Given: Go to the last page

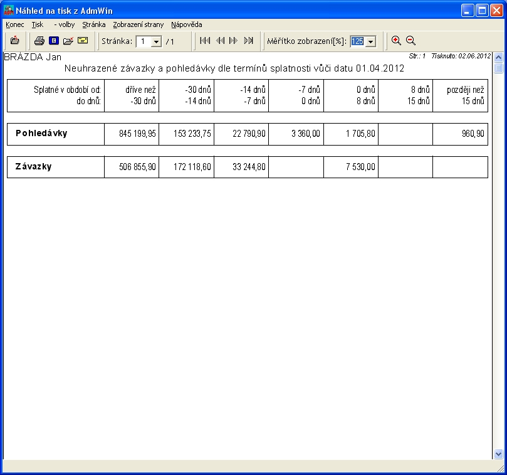Looking at the screenshot, I should [x=248, y=41].
